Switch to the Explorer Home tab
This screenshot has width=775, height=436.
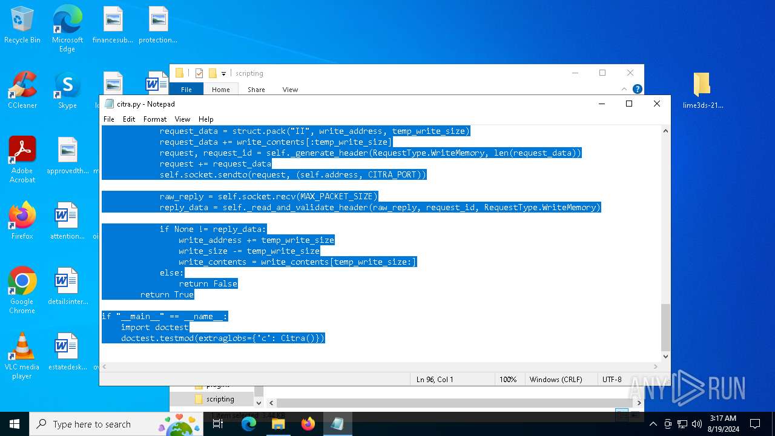pyautogui.click(x=221, y=89)
